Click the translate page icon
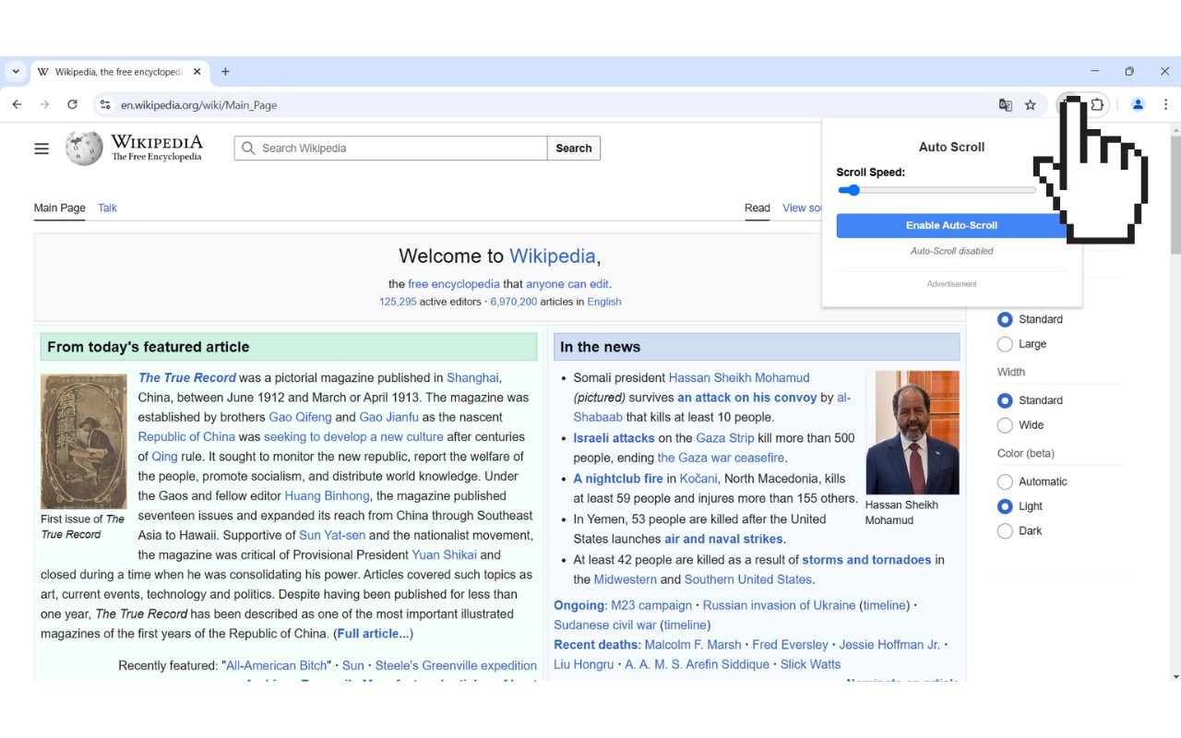This screenshot has height=738, width=1181. (x=1006, y=105)
